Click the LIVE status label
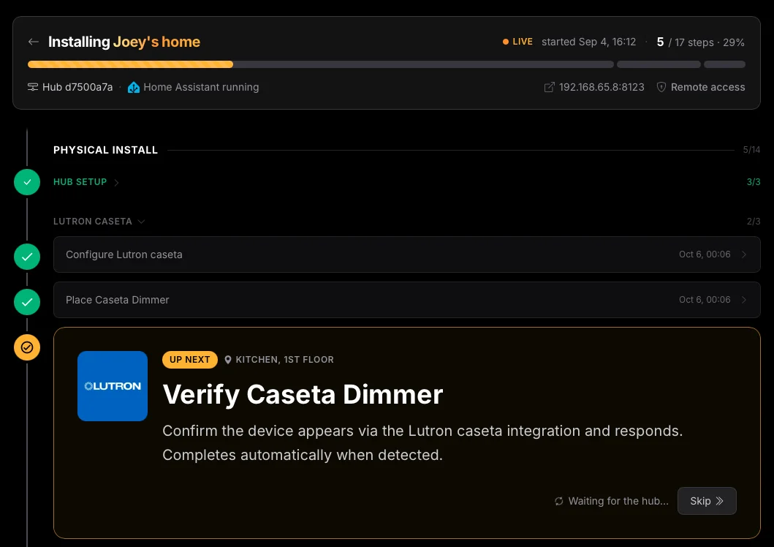Viewport: 774px width, 547px height. click(523, 42)
